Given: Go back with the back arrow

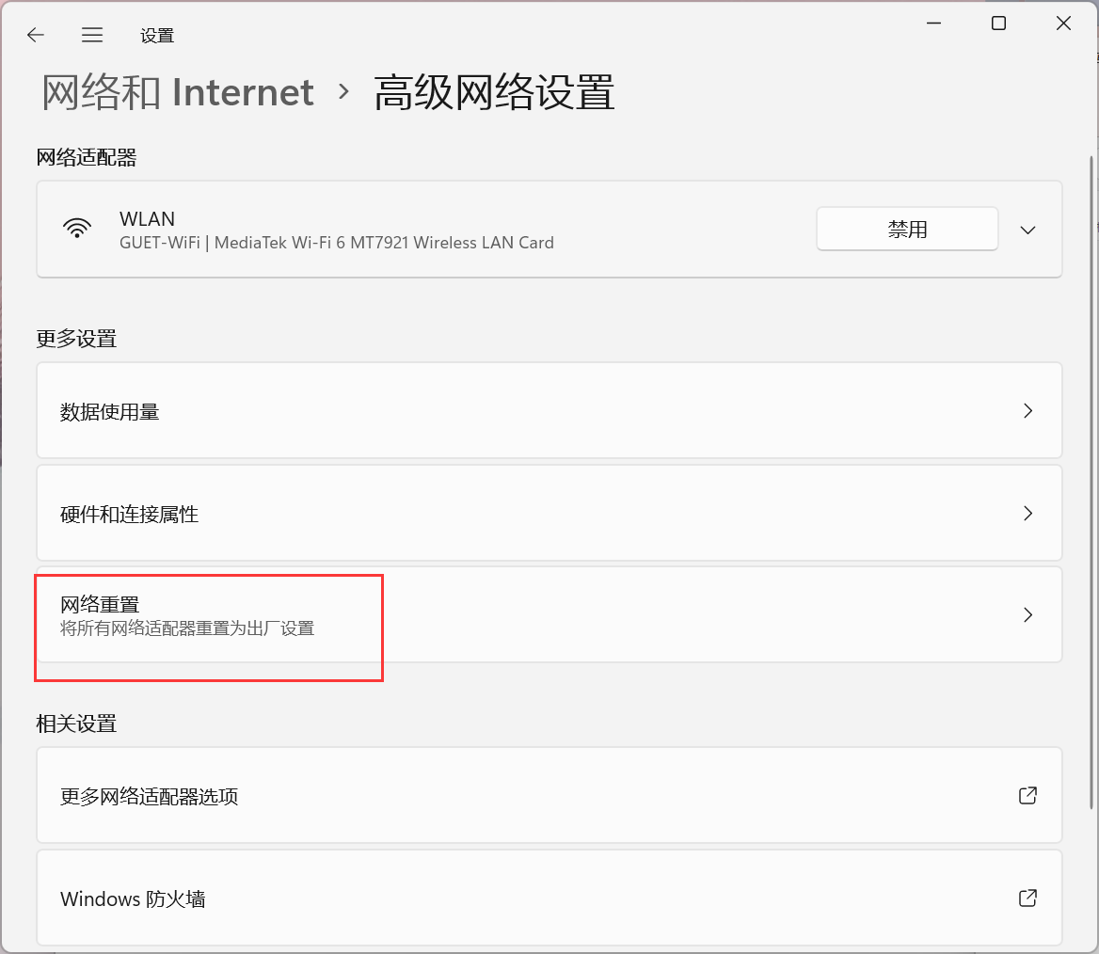Looking at the screenshot, I should [x=35, y=35].
